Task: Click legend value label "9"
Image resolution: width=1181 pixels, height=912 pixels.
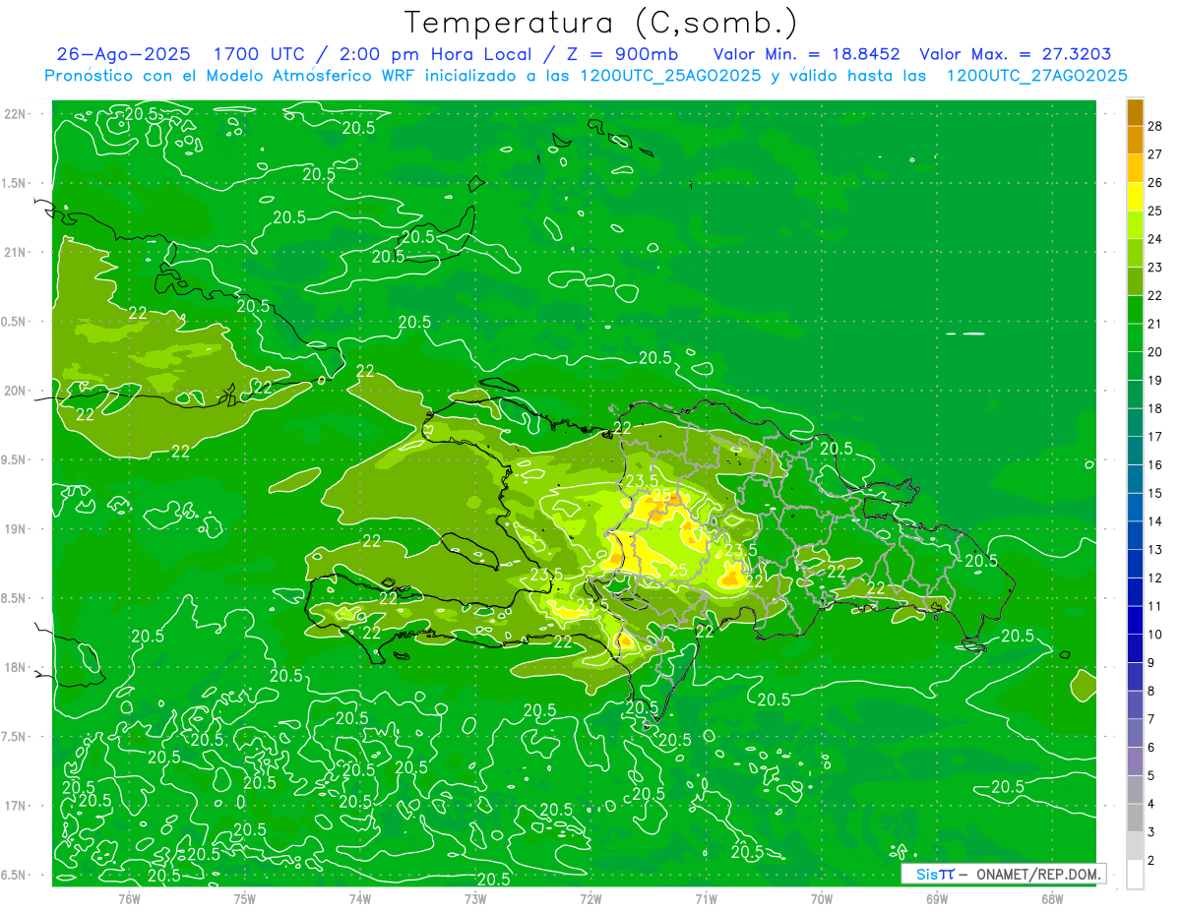Action: (1152, 663)
